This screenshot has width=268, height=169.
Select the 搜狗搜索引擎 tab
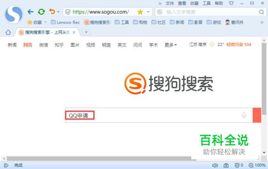(47, 32)
